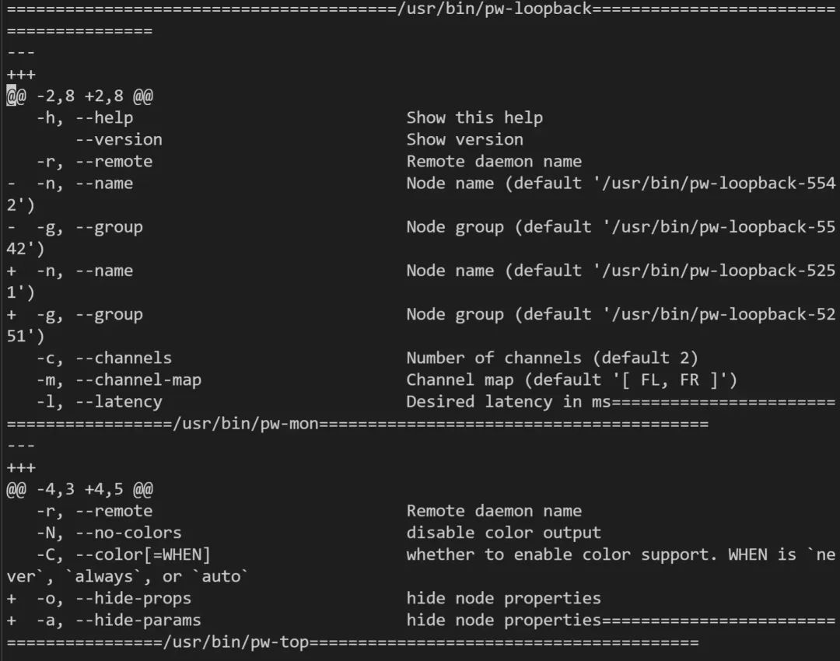
Task: Click the 'Show version' description text
Action: 464,140
